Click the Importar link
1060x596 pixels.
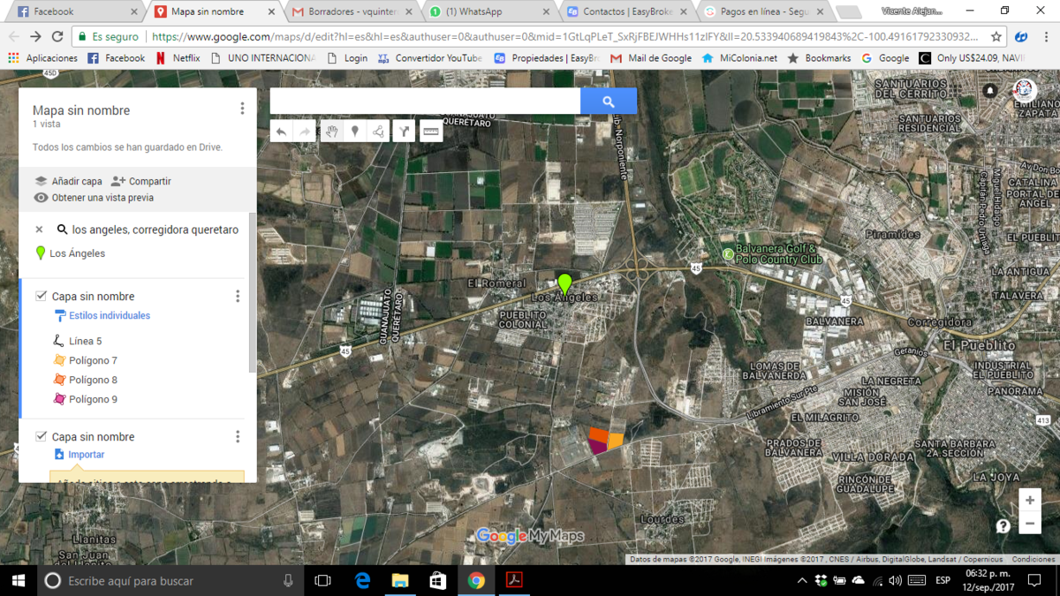86,455
